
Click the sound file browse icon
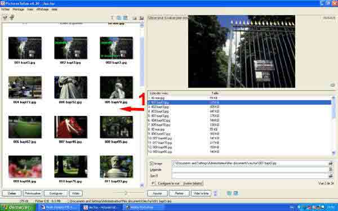pyautogui.click(x=331, y=176)
